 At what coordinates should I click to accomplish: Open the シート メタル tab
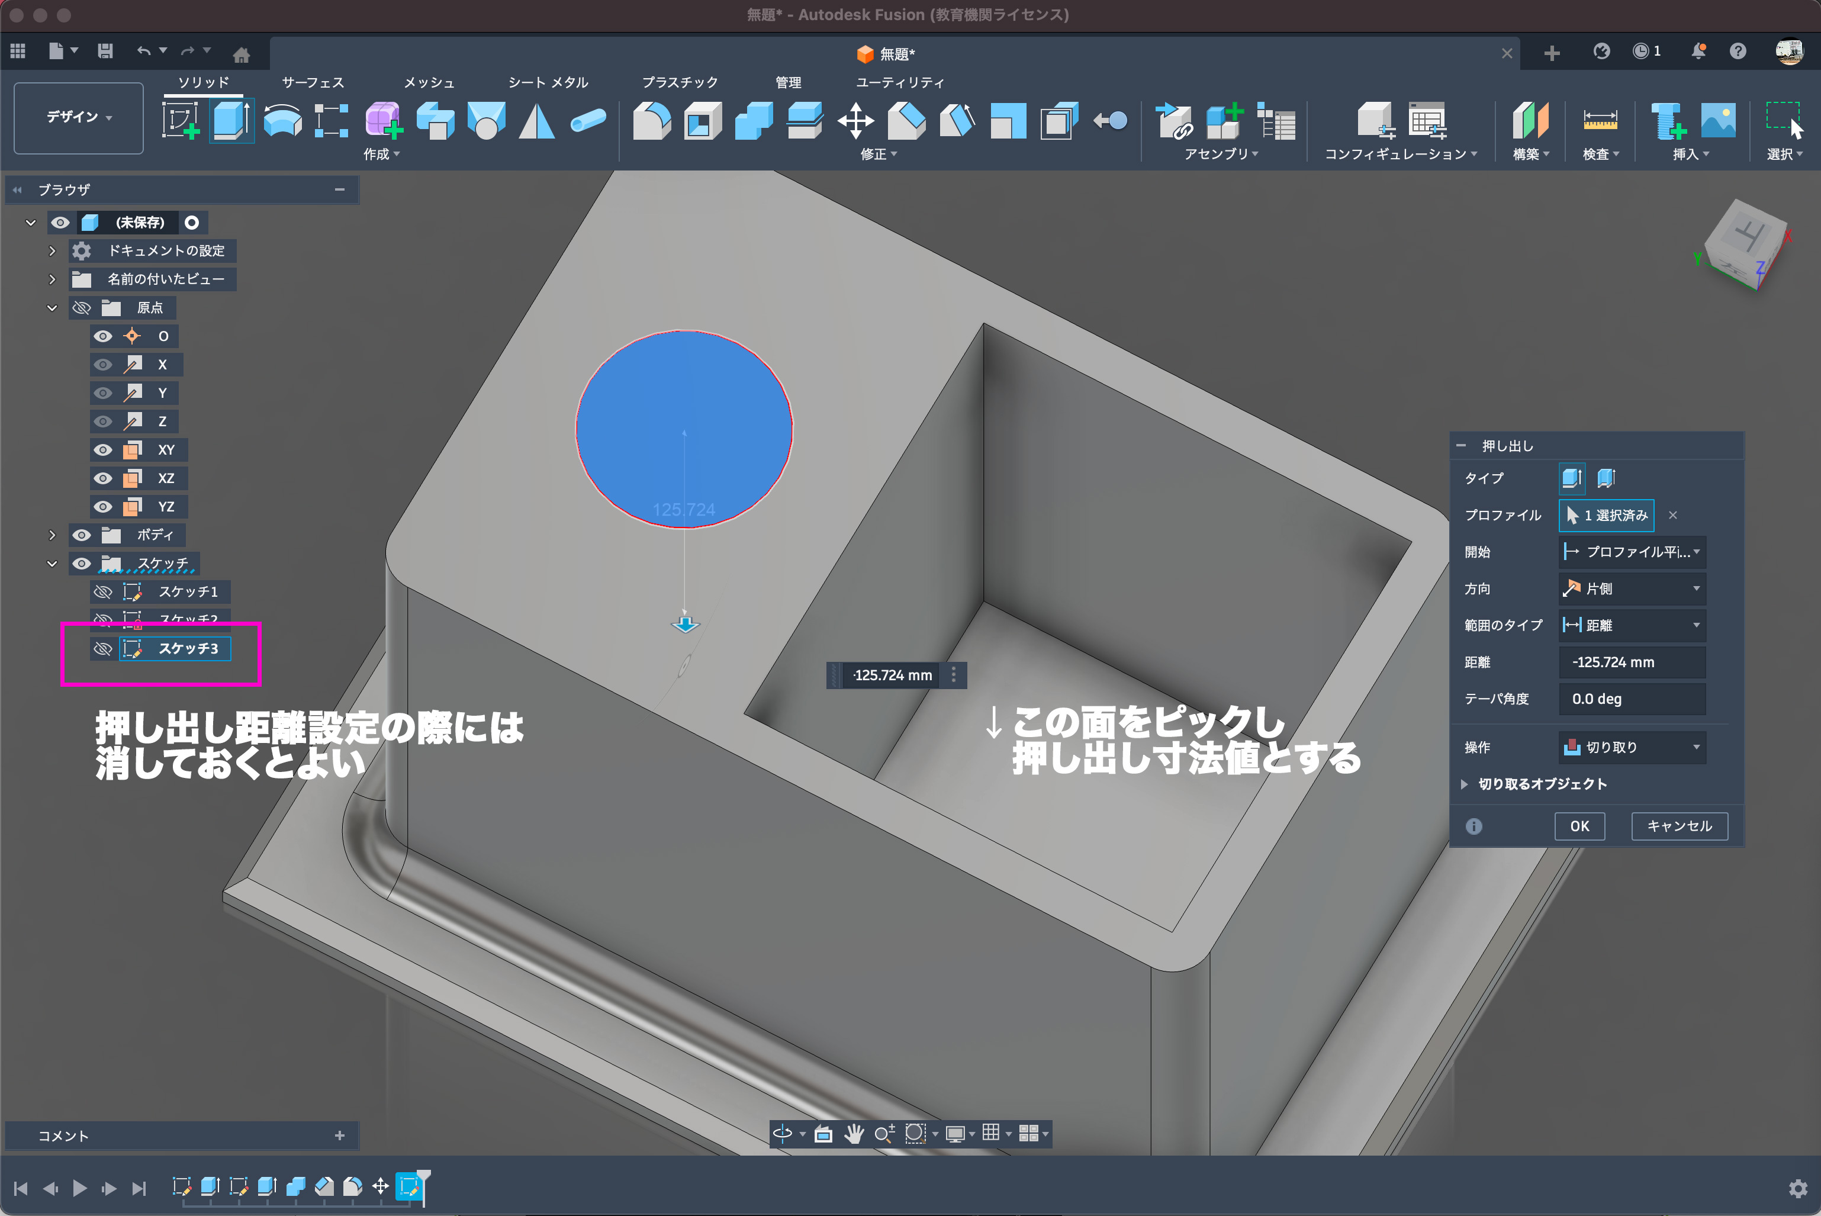pyautogui.click(x=548, y=82)
